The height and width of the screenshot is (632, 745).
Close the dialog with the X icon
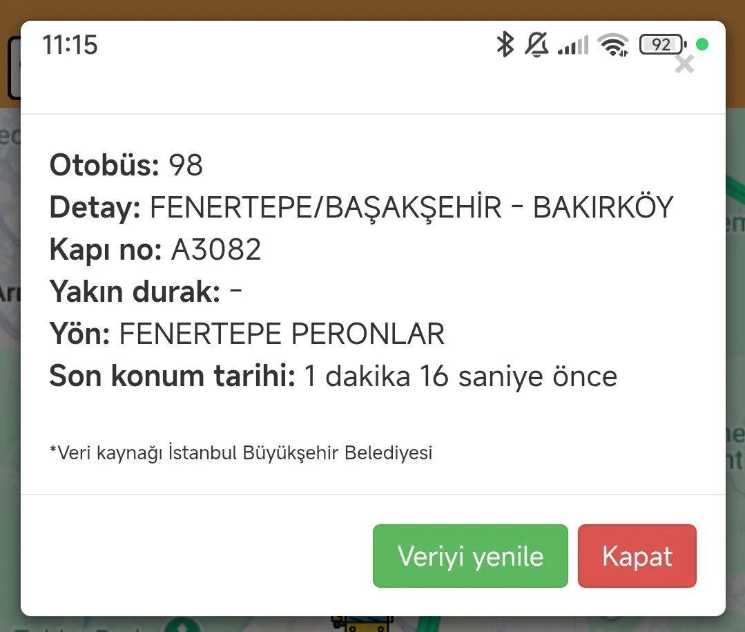[684, 64]
